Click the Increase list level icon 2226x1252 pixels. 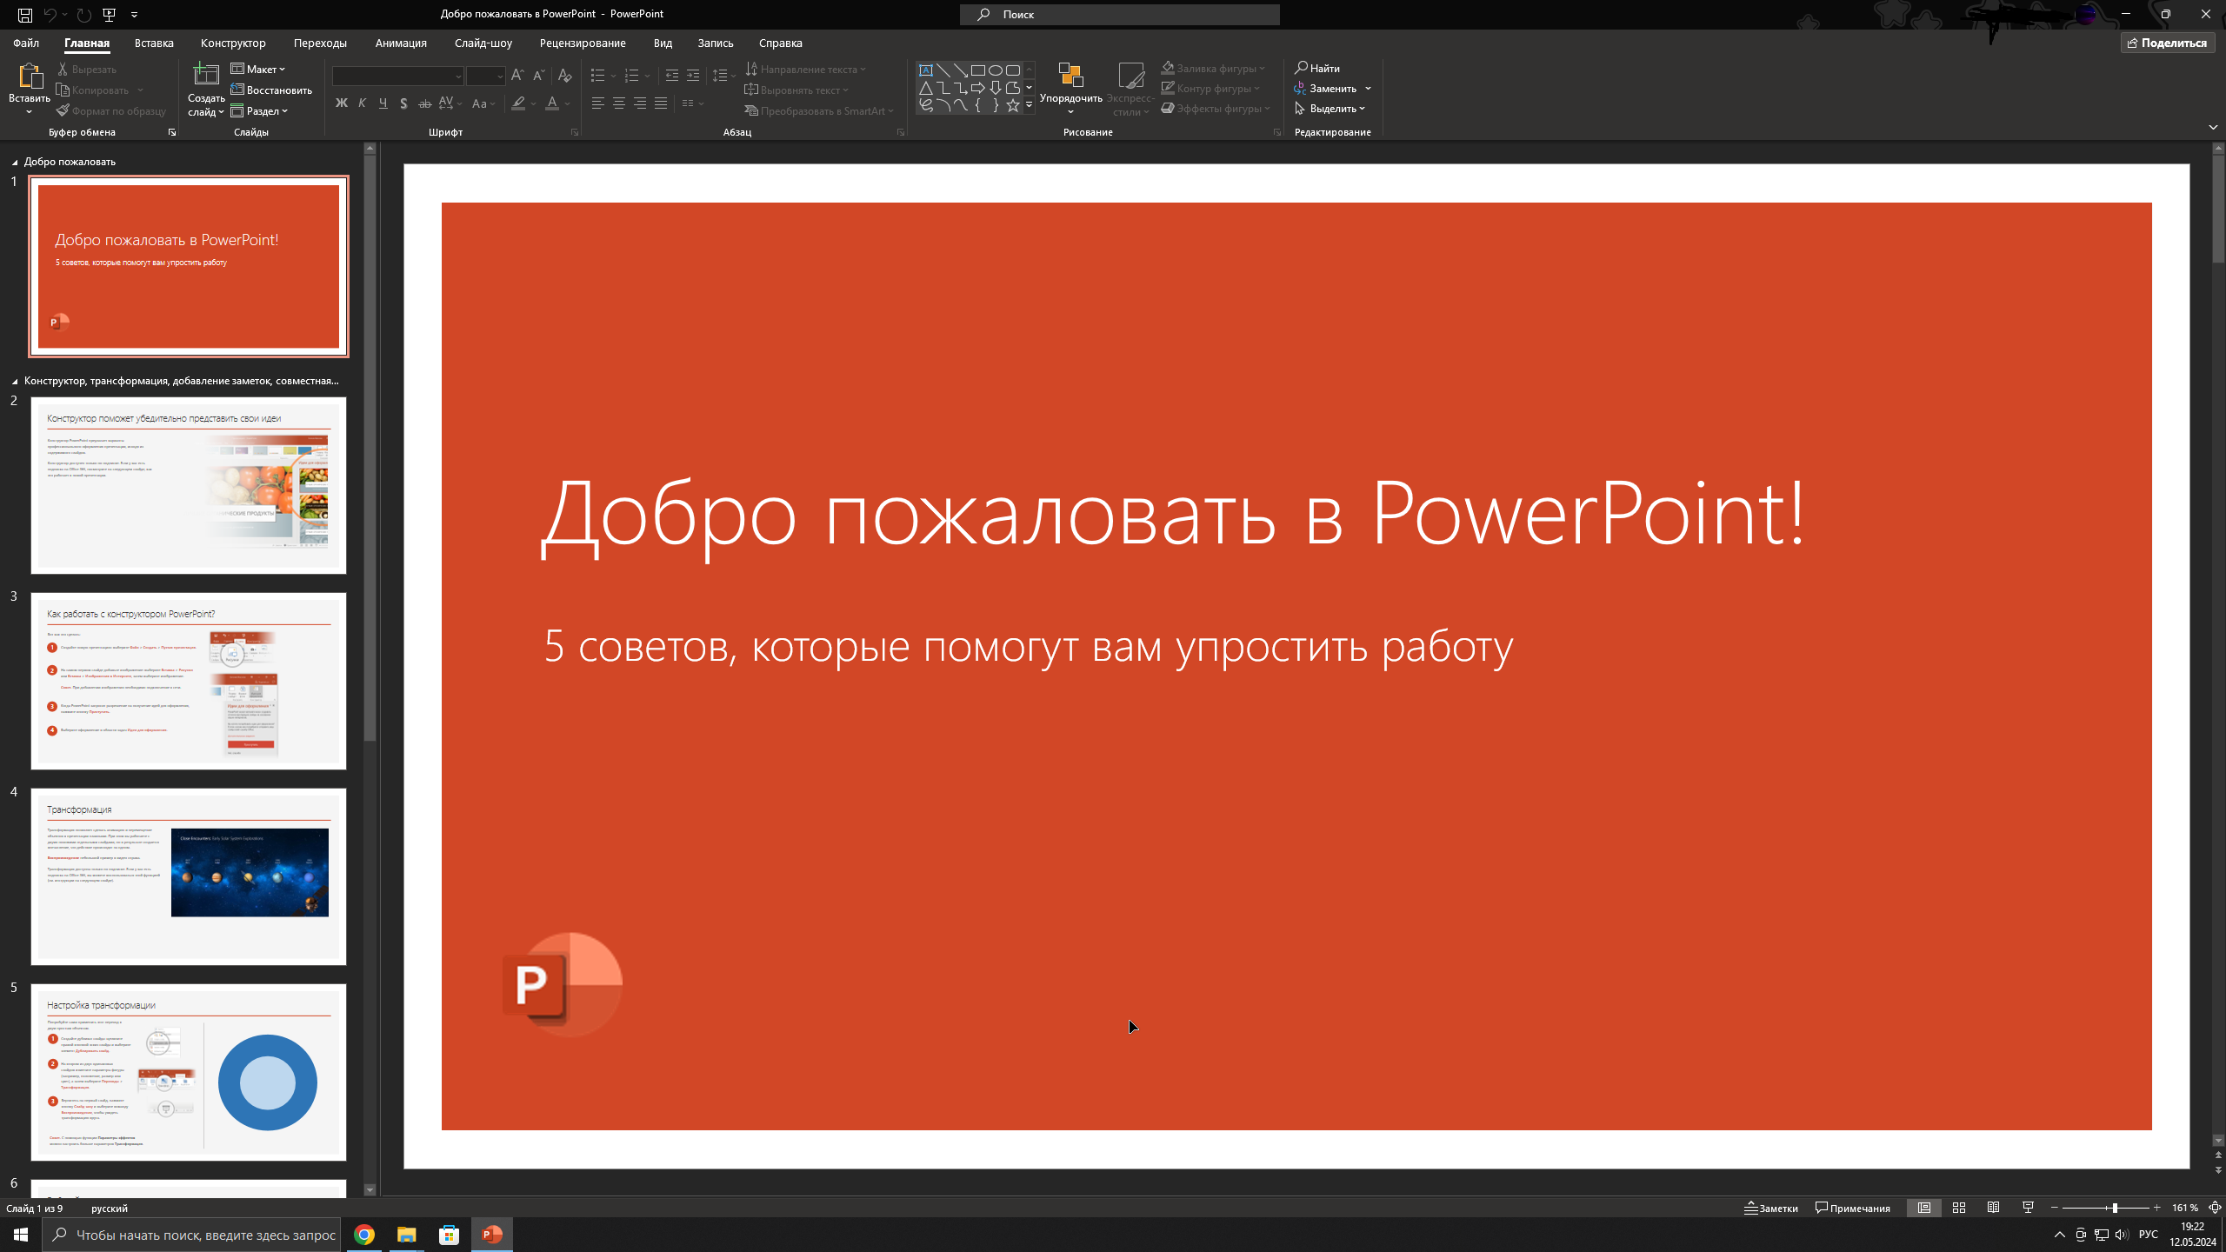pyautogui.click(x=693, y=77)
